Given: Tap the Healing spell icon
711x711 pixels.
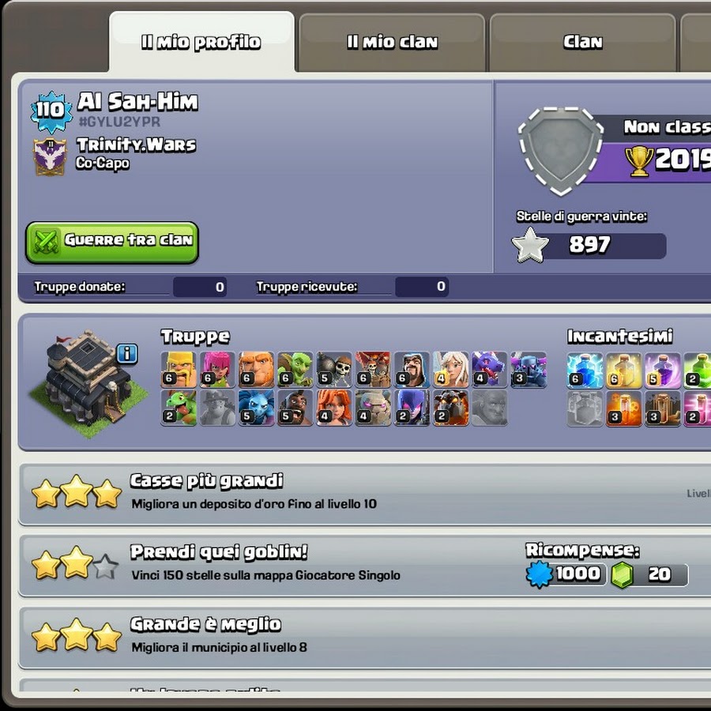Looking at the screenshot, I should click(x=624, y=371).
